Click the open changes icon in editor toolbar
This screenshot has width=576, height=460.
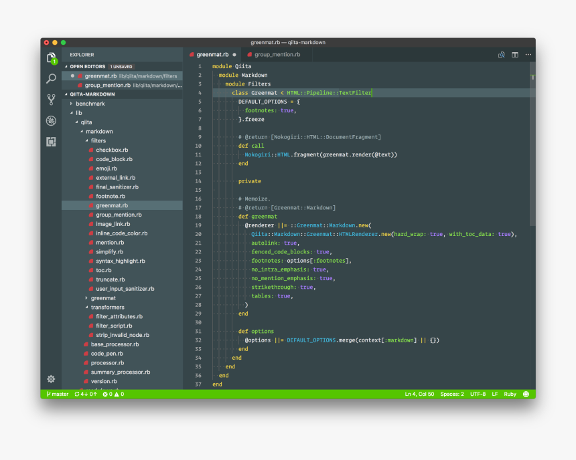(x=501, y=55)
